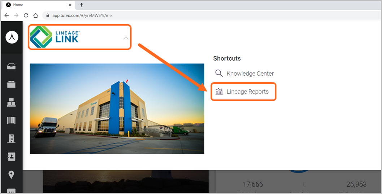Viewport: 382px width, 194px height.
Task: Open the shipments box icon in the sidebar
Action: tap(11, 84)
